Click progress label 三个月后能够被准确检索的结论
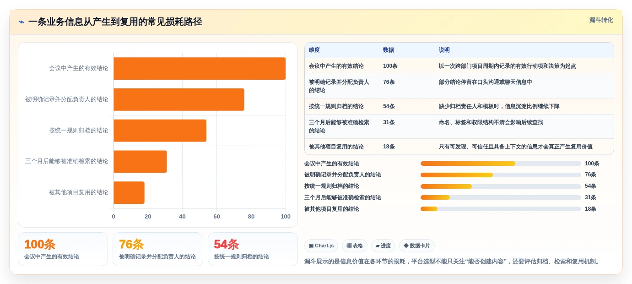The width and height of the screenshot is (632, 284). click(x=343, y=197)
